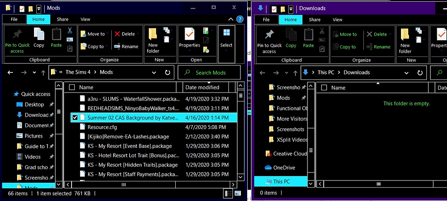The width and height of the screenshot is (447, 201).
Task: Refresh the Downloads folder view
Action: (420, 73)
